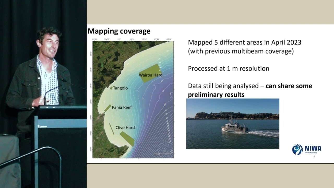Click the thin green strip near Clive Hard

[112, 129]
